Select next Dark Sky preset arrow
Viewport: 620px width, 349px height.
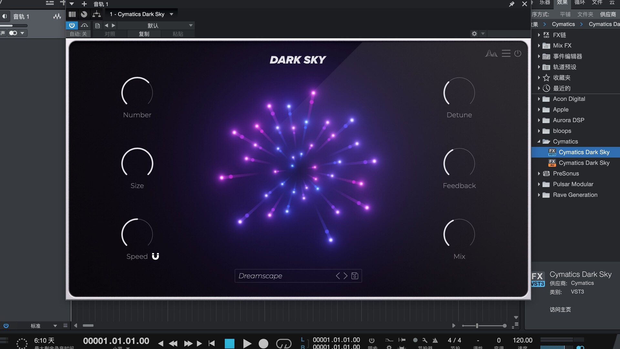346,276
